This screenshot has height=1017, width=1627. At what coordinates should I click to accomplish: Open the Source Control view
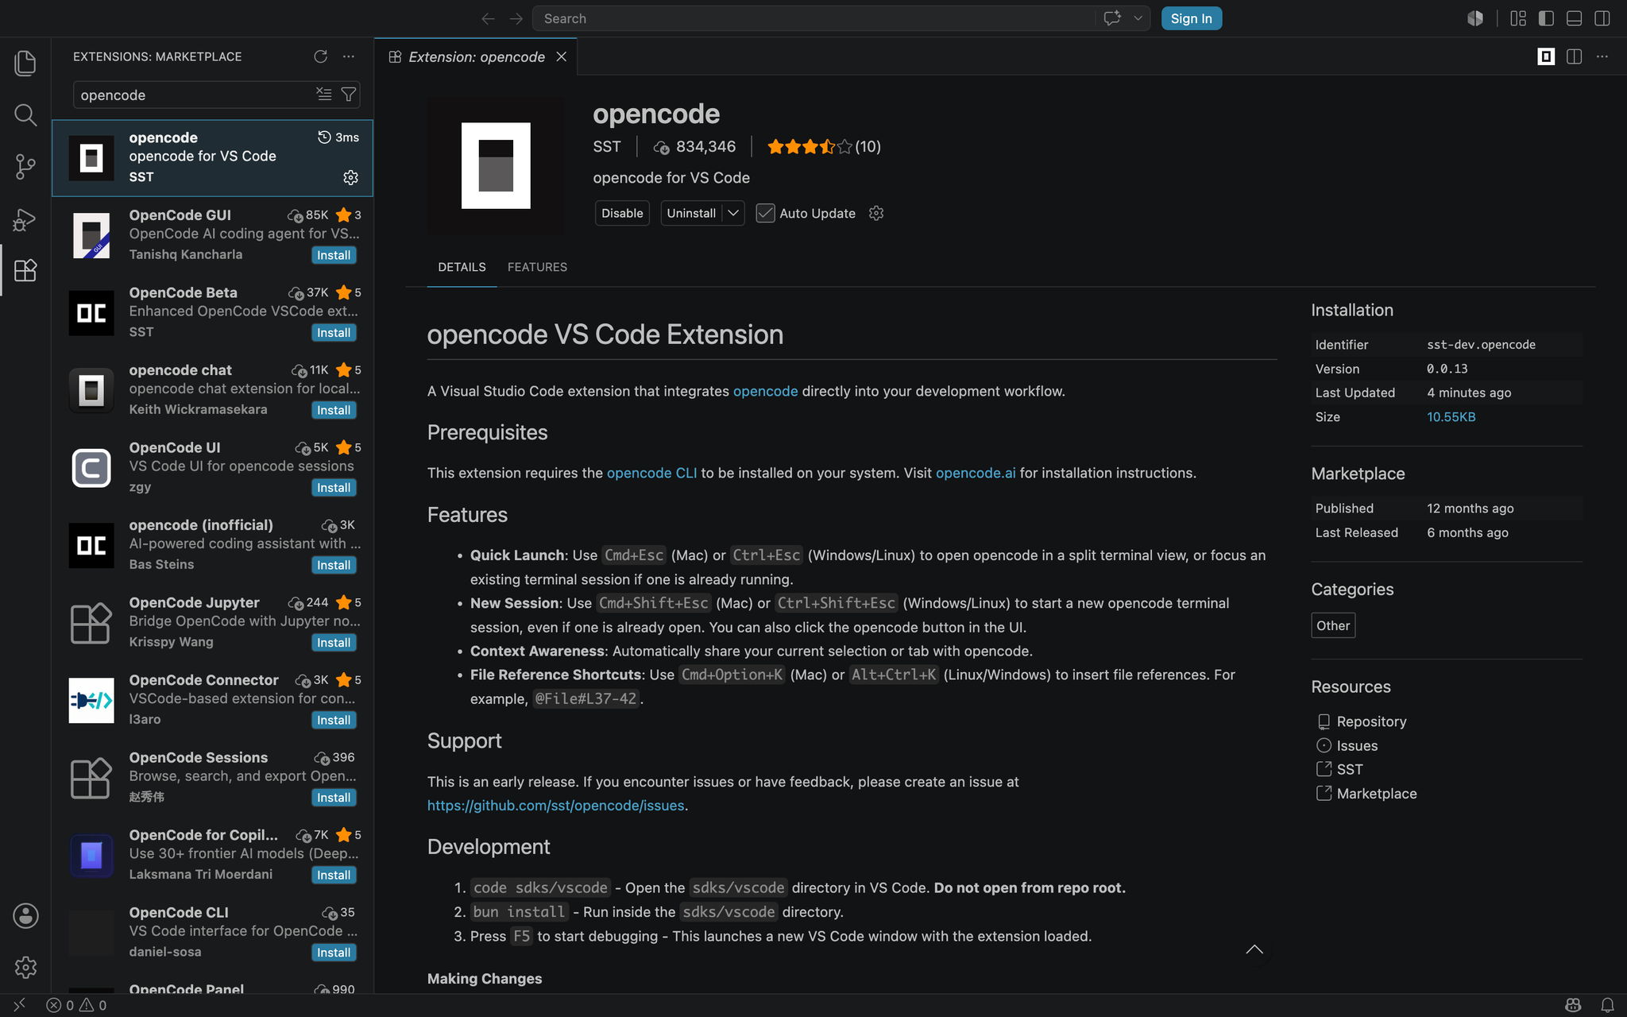pos(25,167)
